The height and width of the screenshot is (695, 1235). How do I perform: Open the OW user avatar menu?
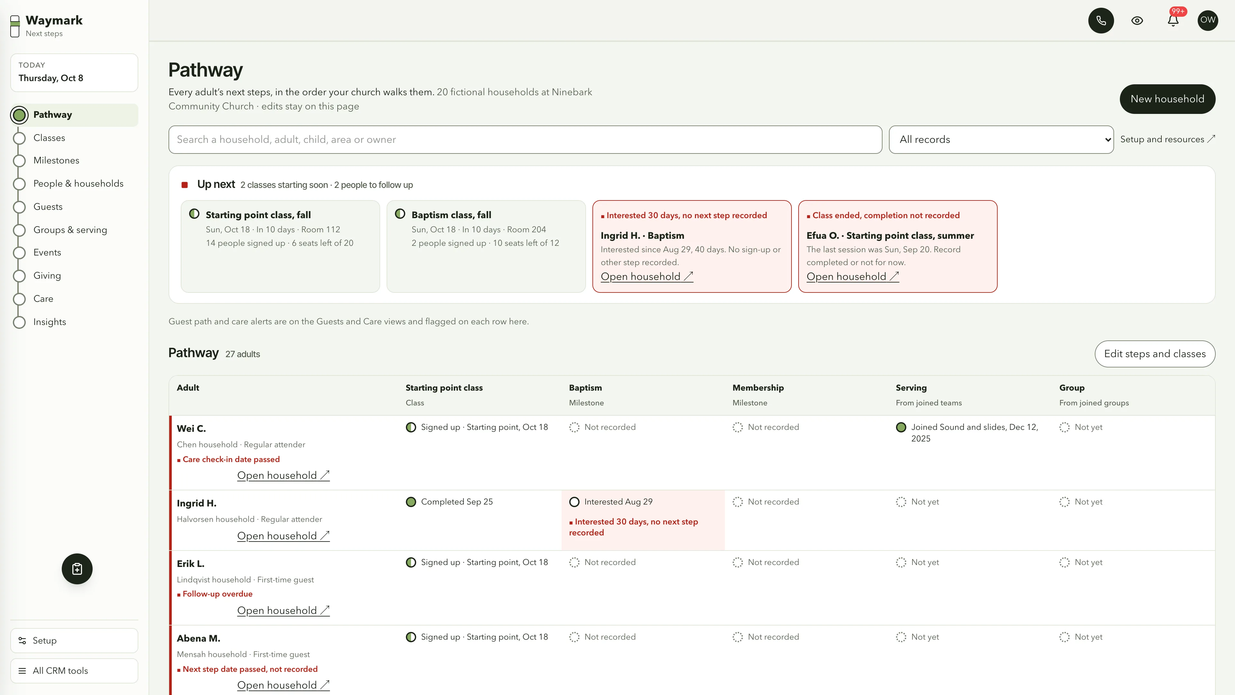click(x=1208, y=21)
